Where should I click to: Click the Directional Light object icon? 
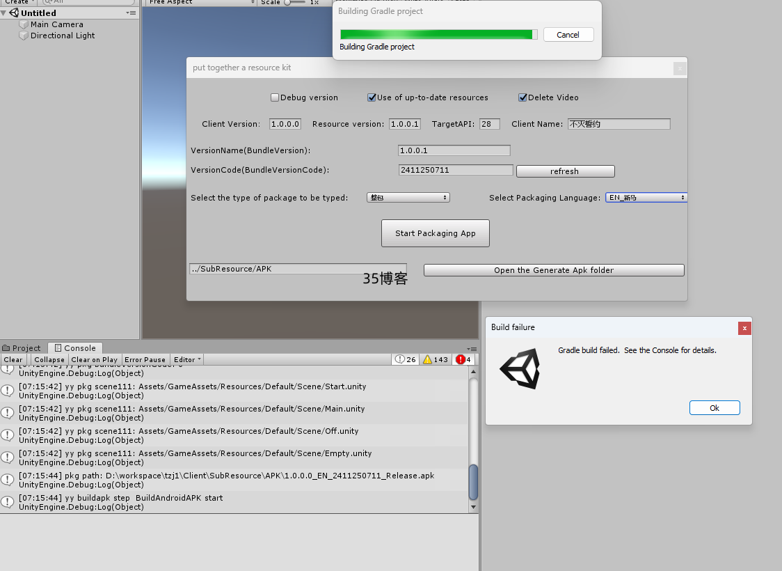click(23, 35)
